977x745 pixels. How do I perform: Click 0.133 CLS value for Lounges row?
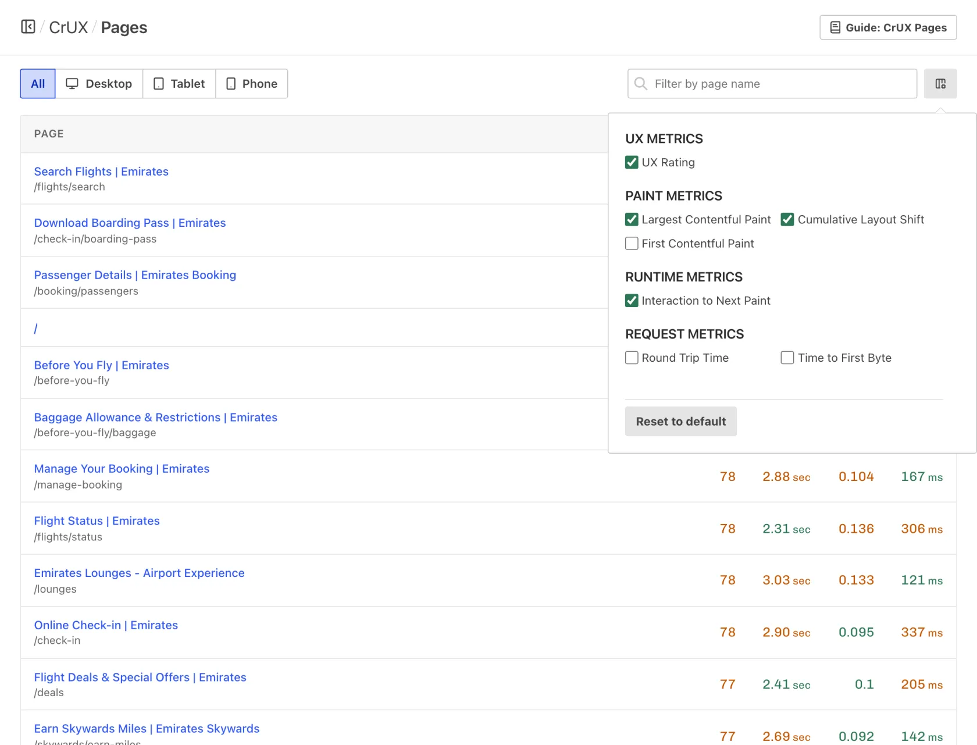pyautogui.click(x=856, y=580)
